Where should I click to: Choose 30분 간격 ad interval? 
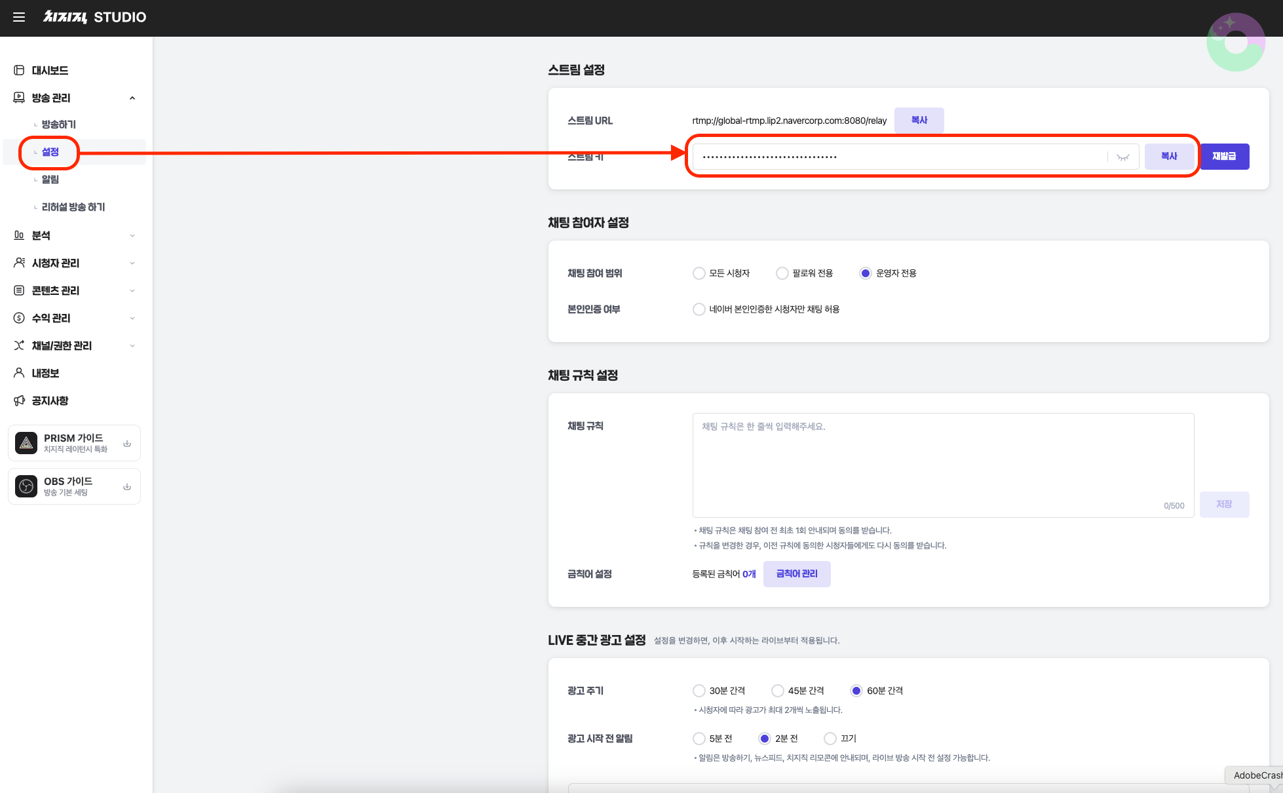pyautogui.click(x=699, y=691)
